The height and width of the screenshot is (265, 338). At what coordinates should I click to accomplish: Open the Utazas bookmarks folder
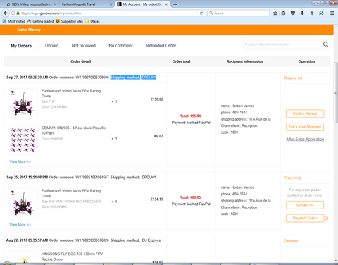coord(92,21)
